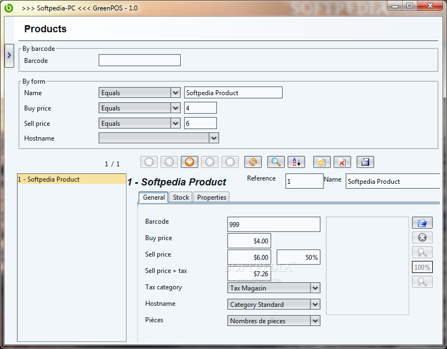447x349 pixels.
Task: Go to the next record
Action: (209, 162)
